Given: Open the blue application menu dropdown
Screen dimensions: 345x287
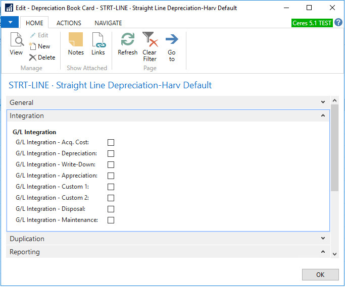Looking at the screenshot, I should click(x=10, y=23).
